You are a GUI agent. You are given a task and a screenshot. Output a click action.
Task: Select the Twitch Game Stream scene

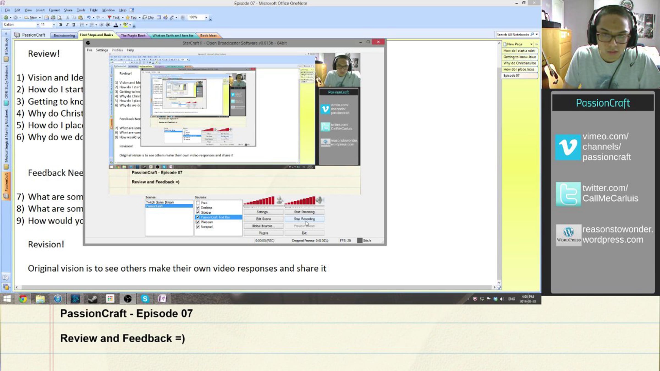click(160, 202)
